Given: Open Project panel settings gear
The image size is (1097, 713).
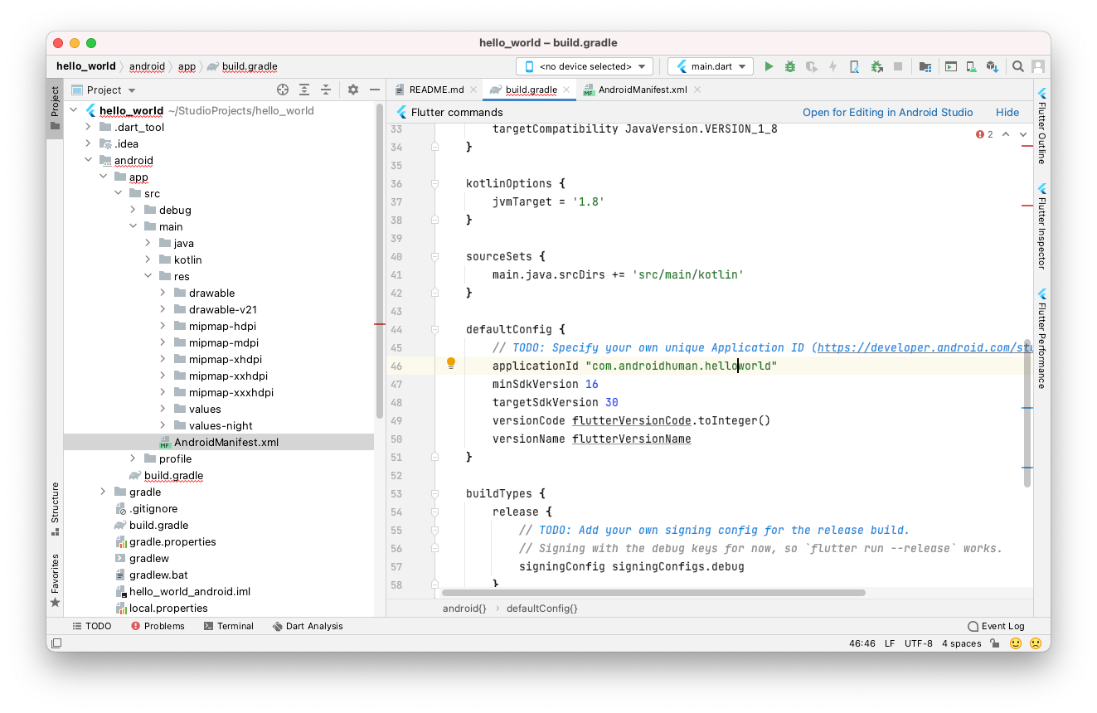Looking at the screenshot, I should tap(353, 90).
